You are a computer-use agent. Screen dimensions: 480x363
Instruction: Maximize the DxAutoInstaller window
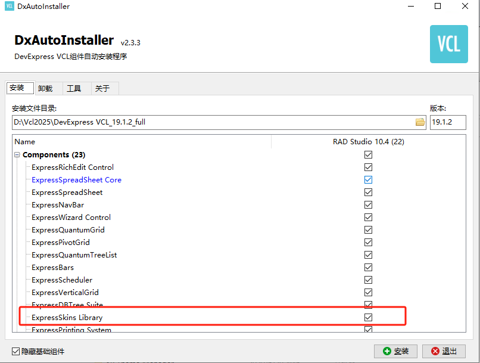(438, 6)
